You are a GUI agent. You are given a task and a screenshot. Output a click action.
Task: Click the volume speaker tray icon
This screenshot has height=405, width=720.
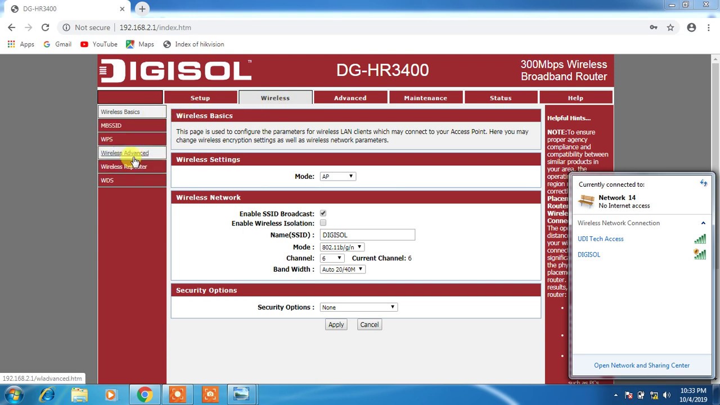click(667, 395)
